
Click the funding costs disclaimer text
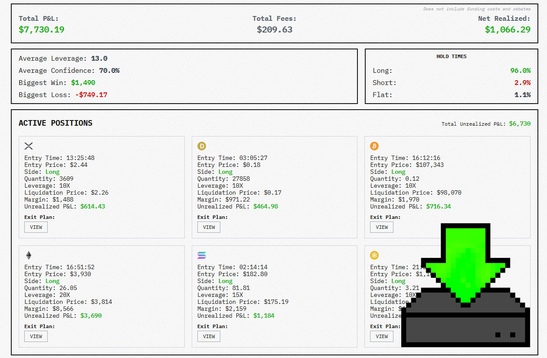pos(476,9)
